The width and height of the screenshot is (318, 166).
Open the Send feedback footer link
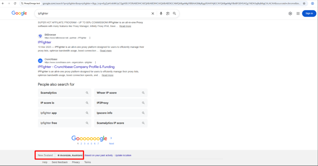tap(60, 162)
